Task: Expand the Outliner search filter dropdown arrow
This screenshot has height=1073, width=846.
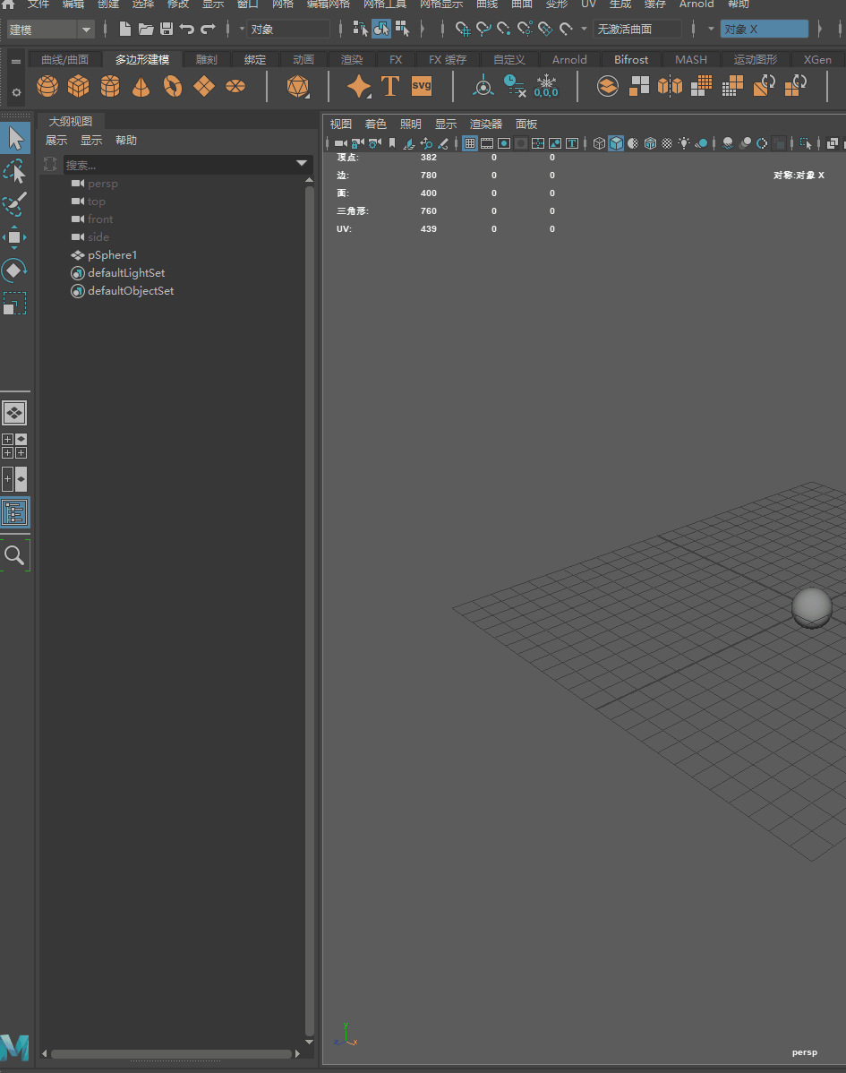Action: pyautogui.click(x=302, y=164)
